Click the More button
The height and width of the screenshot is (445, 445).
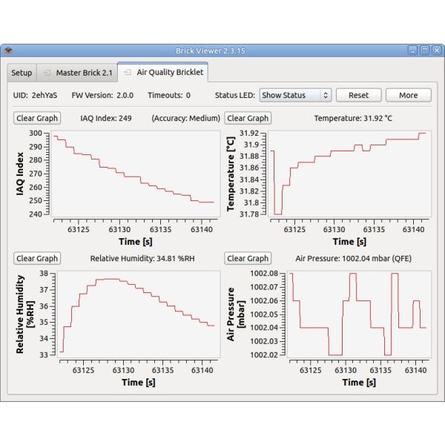(409, 95)
